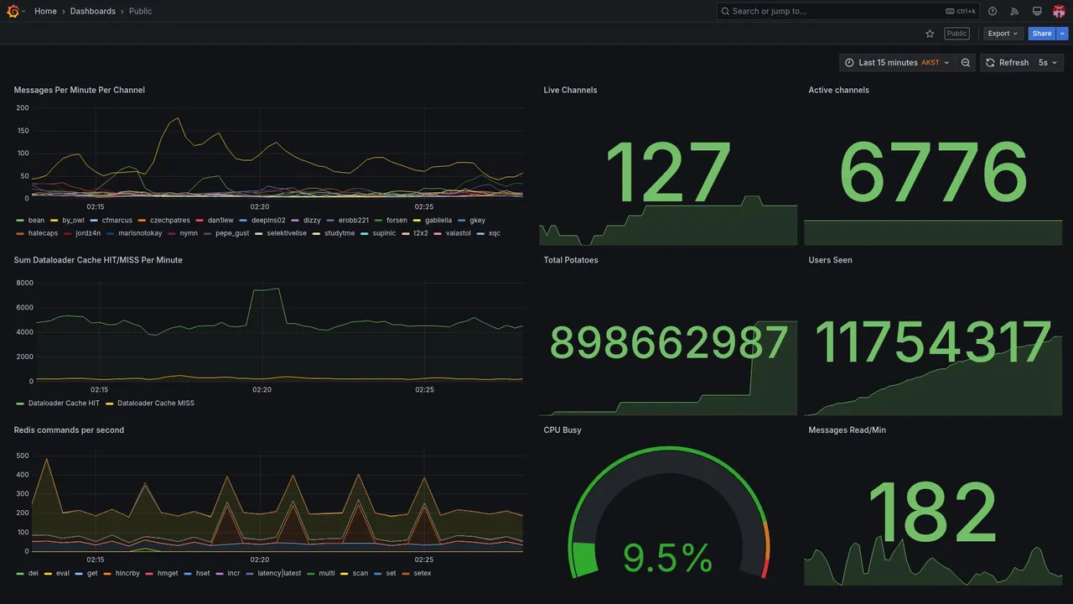Viewport: 1073px width, 604px height.
Task: Open the help question-mark icon
Action: (993, 11)
